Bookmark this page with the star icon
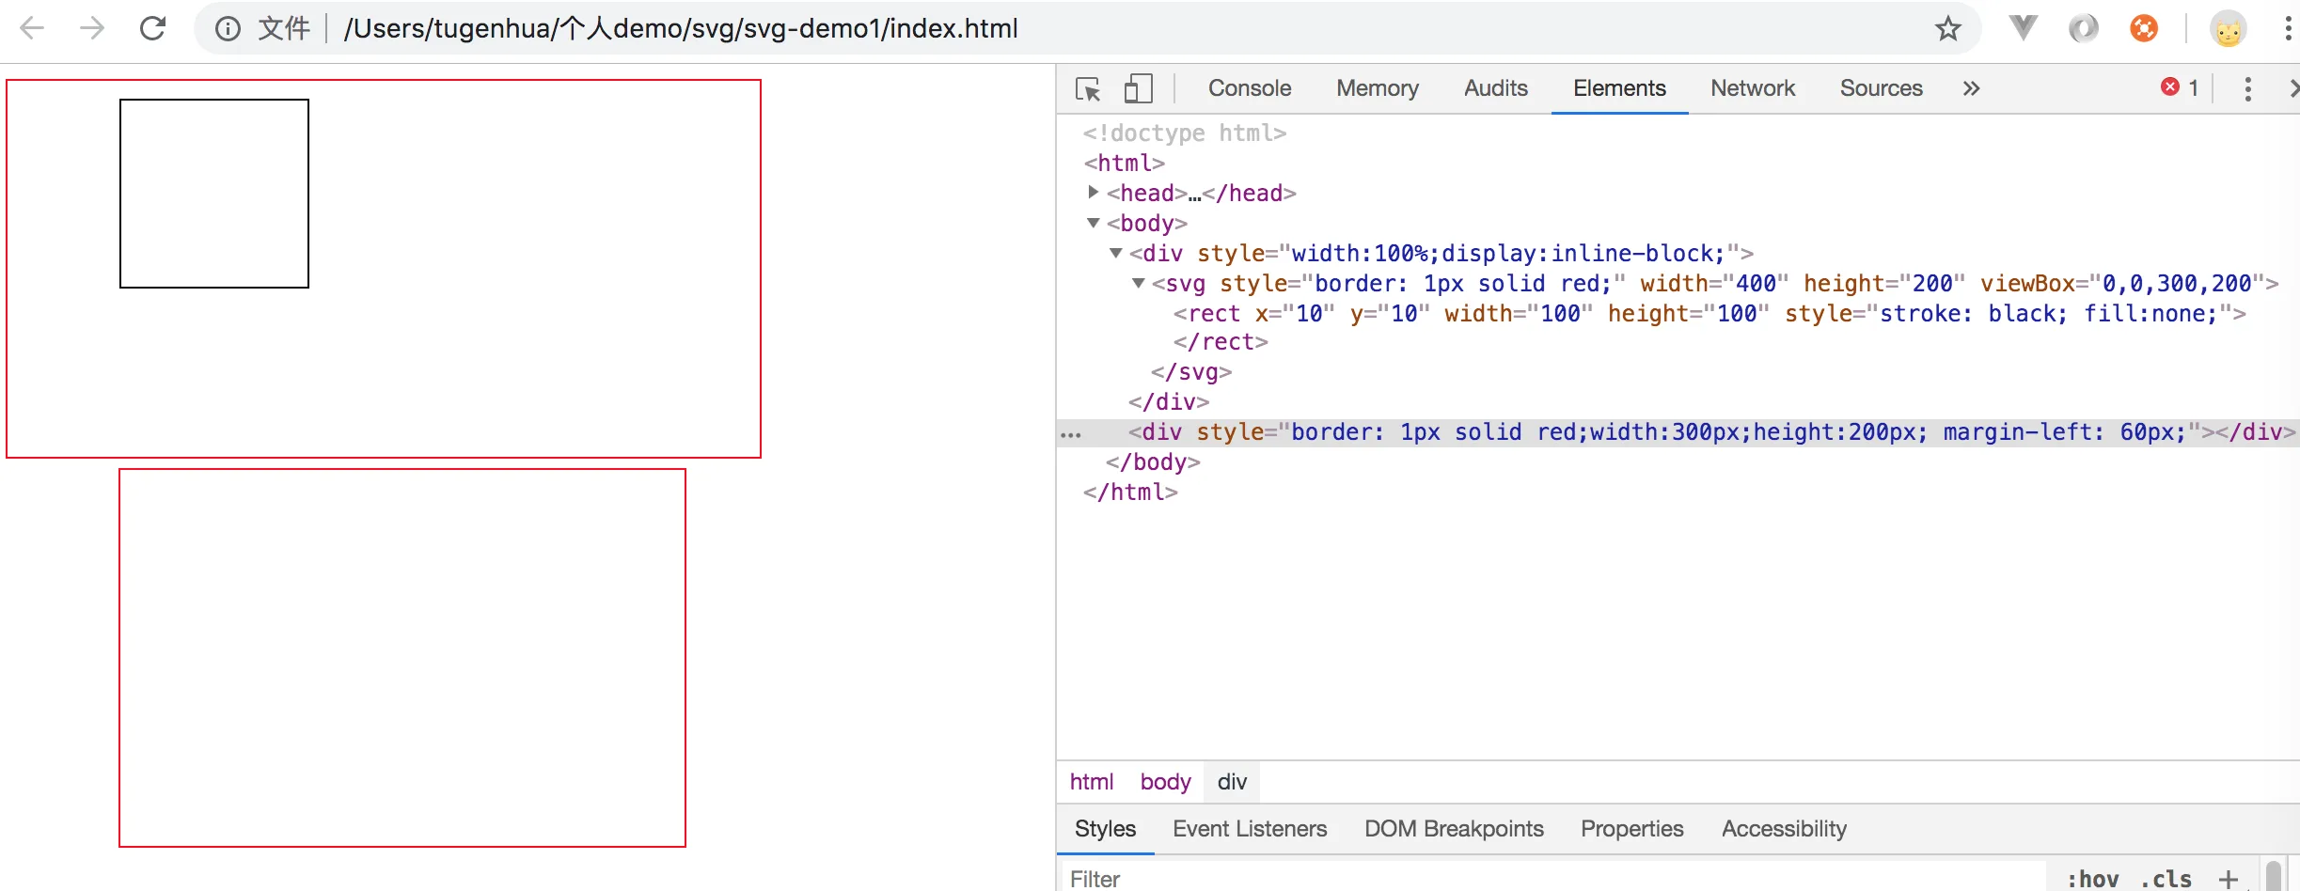The image size is (2300, 891). 1947,28
